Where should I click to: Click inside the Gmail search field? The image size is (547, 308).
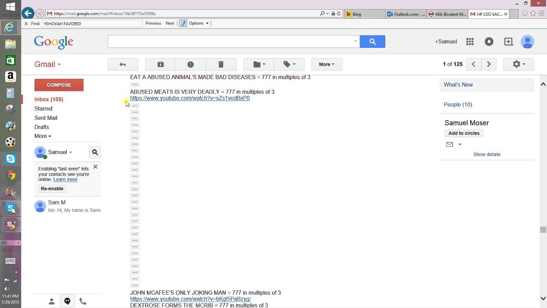(x=231, y=41)
